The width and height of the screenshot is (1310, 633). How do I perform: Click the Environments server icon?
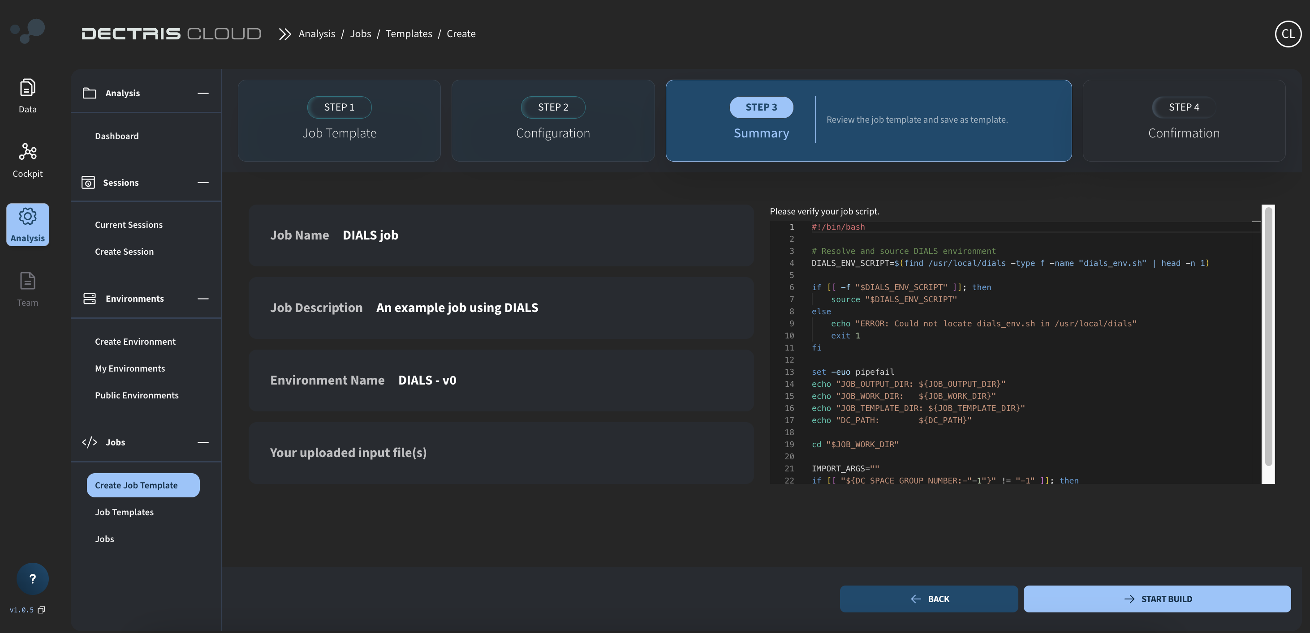pyautogui.click(x=90, y=299)
